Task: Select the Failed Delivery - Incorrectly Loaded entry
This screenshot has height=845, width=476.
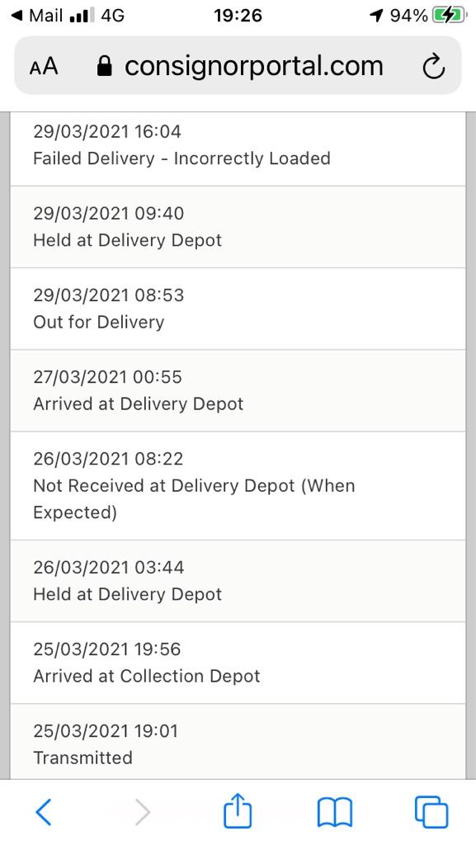Action: coord(238,149)
